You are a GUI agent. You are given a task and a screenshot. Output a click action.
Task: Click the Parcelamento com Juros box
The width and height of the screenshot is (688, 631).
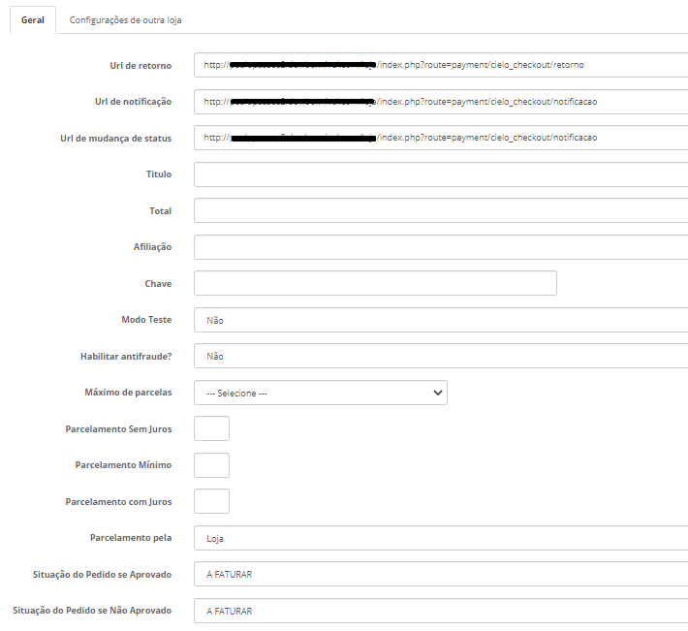(211, 501)
